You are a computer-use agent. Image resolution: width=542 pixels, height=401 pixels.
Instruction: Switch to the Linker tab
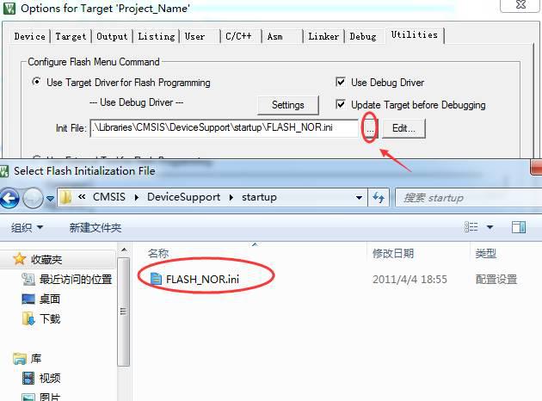click(323, 36)
